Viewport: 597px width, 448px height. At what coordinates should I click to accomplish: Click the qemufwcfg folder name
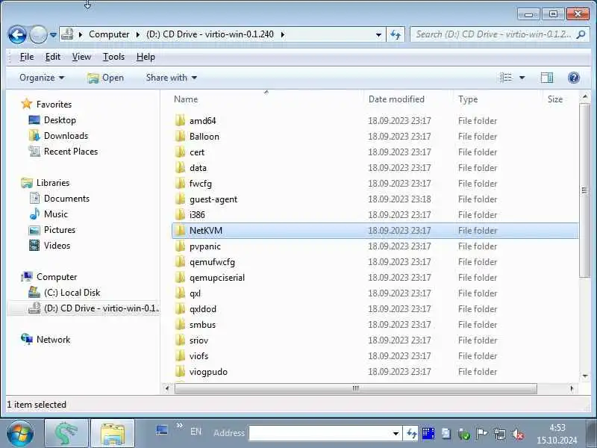pyautogui.click(x=212, y=262)
